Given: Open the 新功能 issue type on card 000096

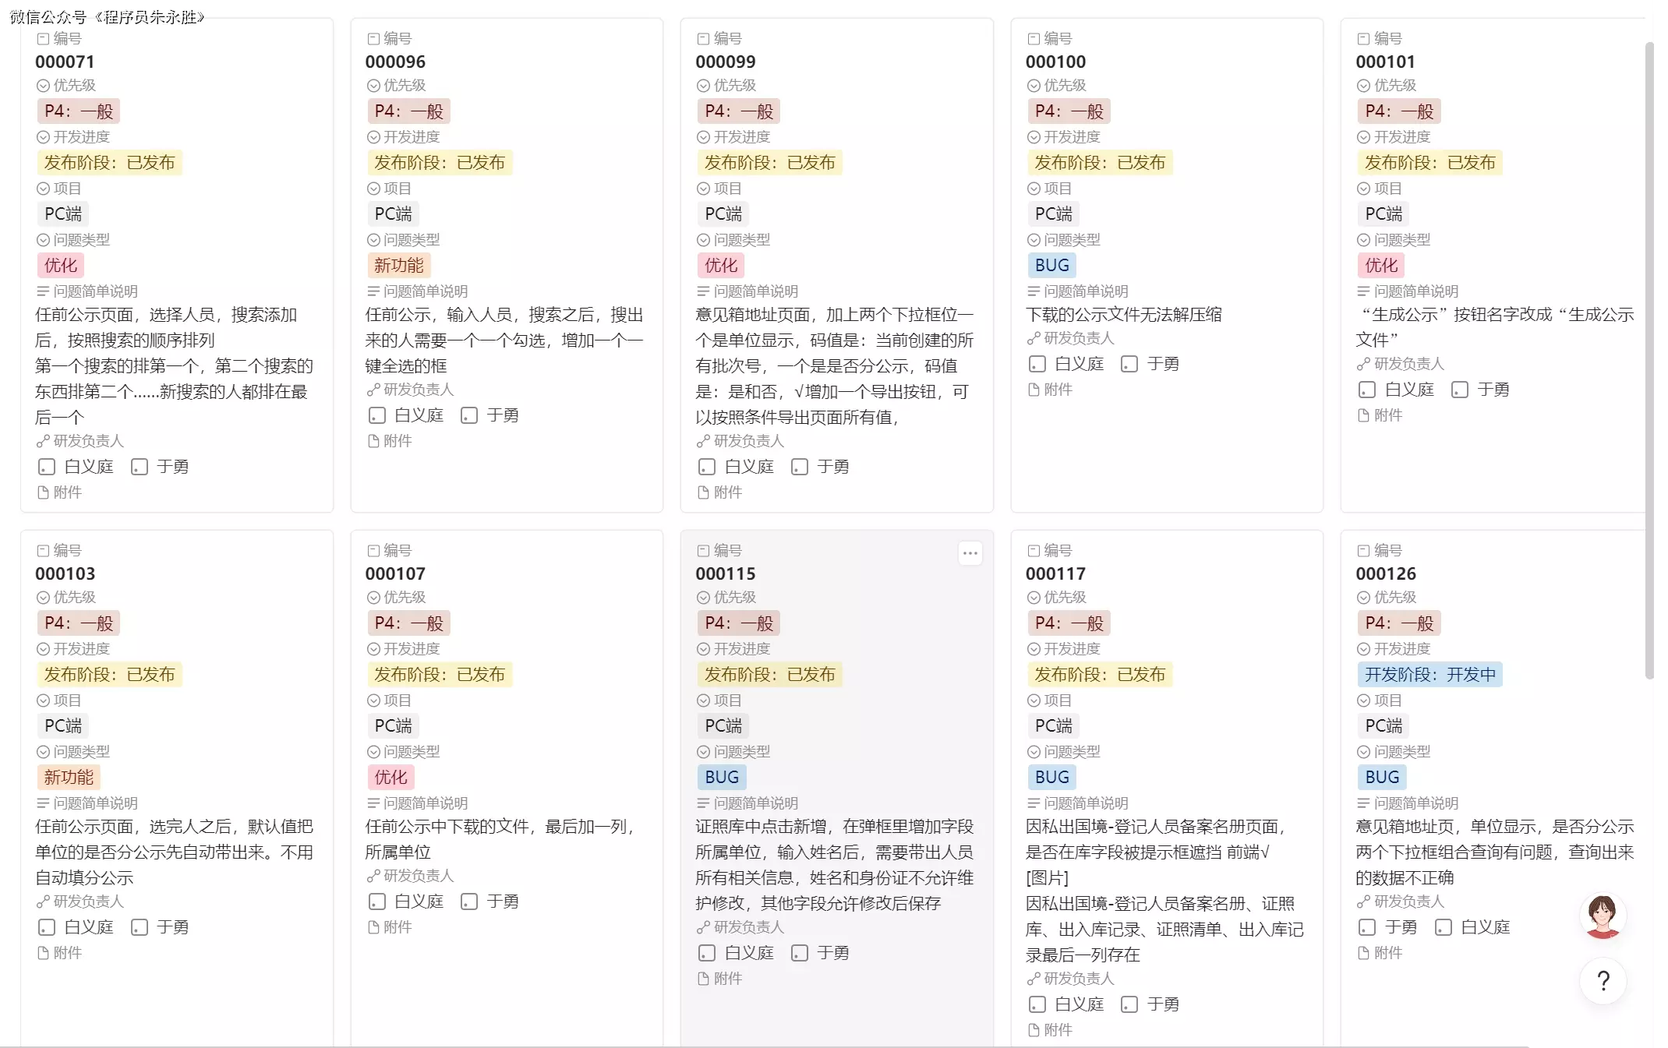Looking at the screenshot, I should point(398,266).
